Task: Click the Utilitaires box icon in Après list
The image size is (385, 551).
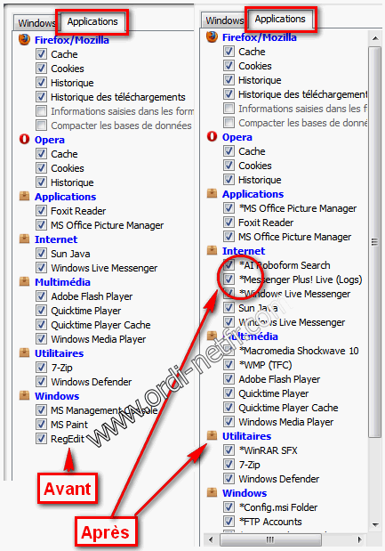Action: pyautogui.click(x=212, y=436)
